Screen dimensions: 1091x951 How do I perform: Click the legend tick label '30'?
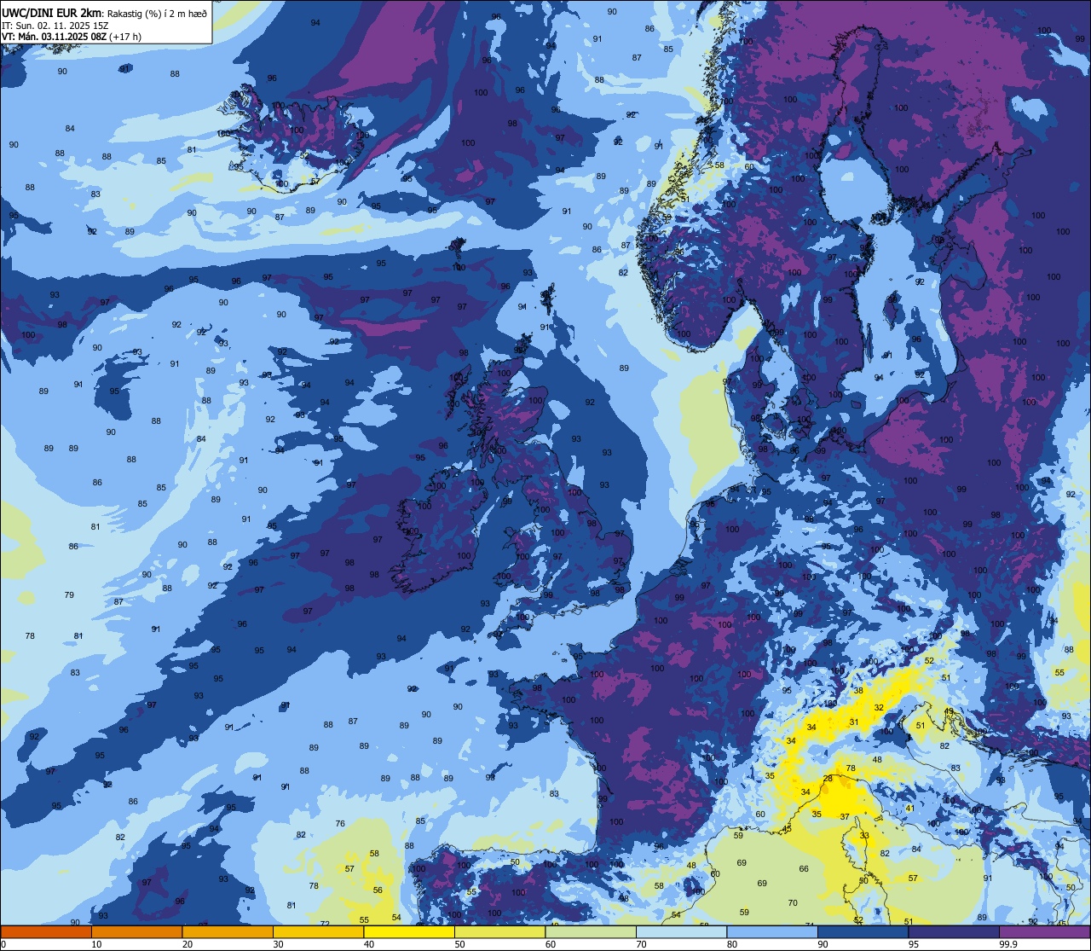point(279,944)
